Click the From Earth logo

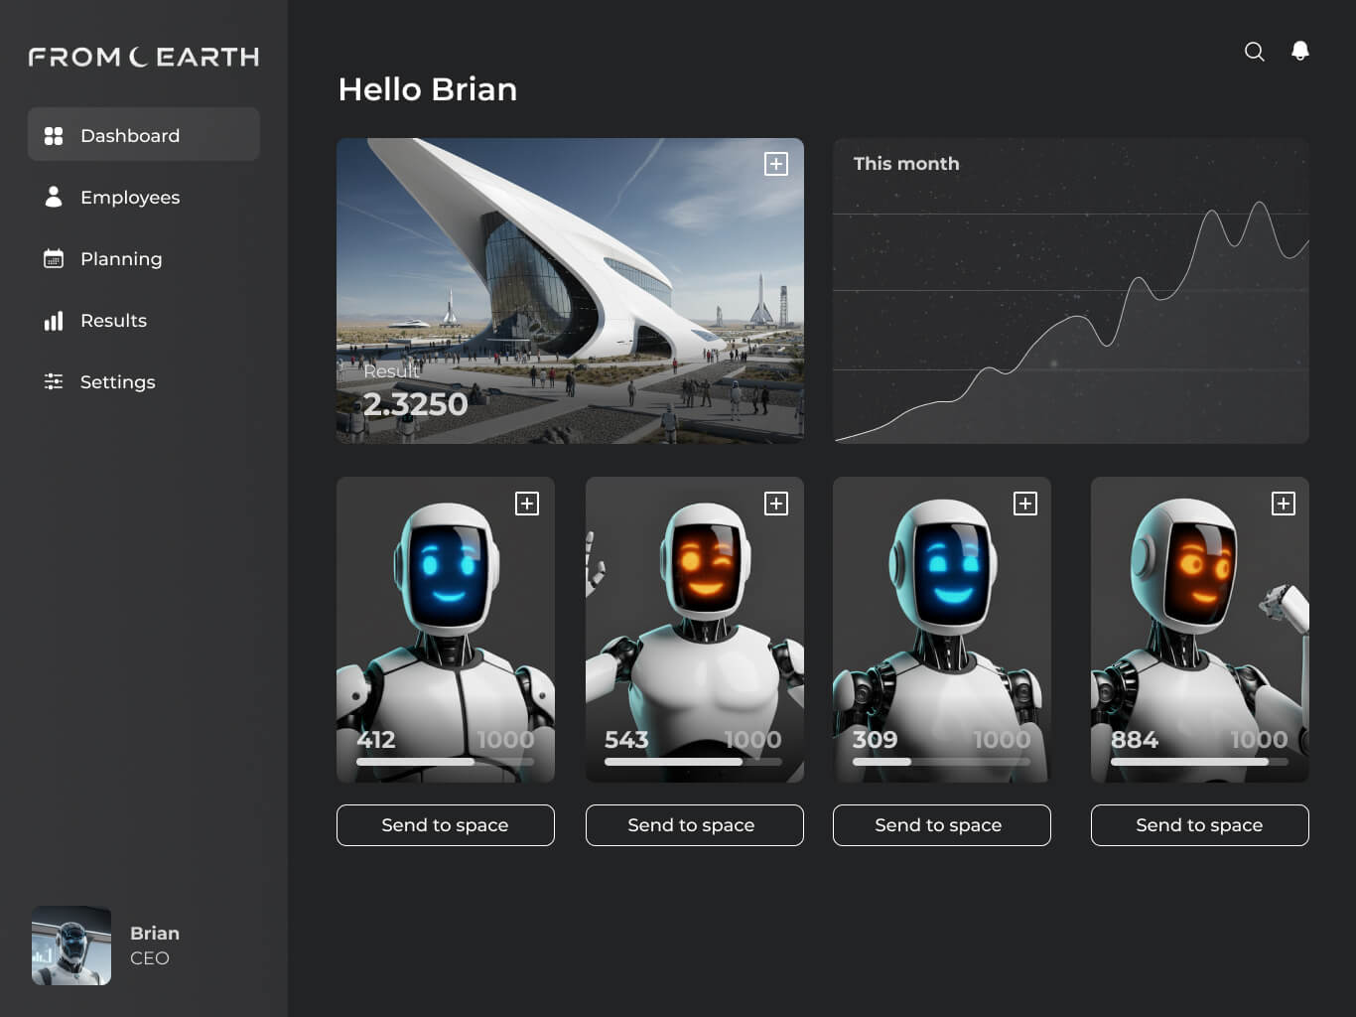[x=144, y=57]
